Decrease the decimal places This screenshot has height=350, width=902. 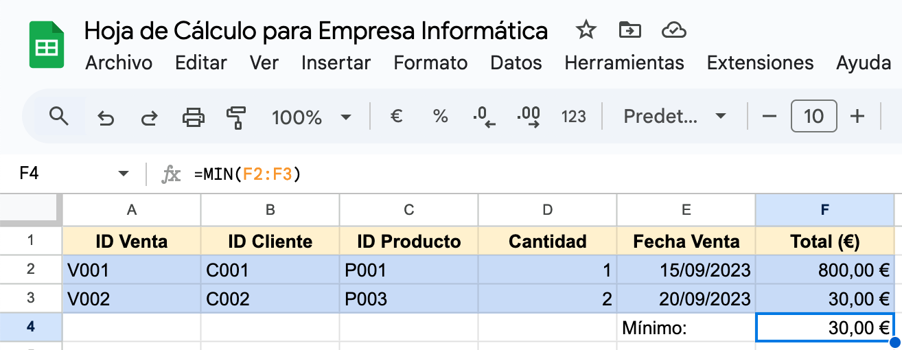pyautogui.click(x=484, y=117)
